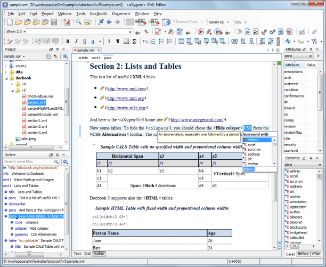The height and width of the screenshot is (267, 326).
Task: Open the Options menu
Action: coord(64,13)
